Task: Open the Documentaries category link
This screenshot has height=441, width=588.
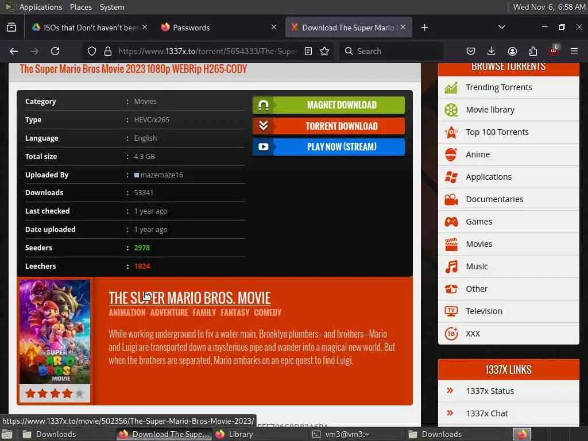Action: coord(494,199)
